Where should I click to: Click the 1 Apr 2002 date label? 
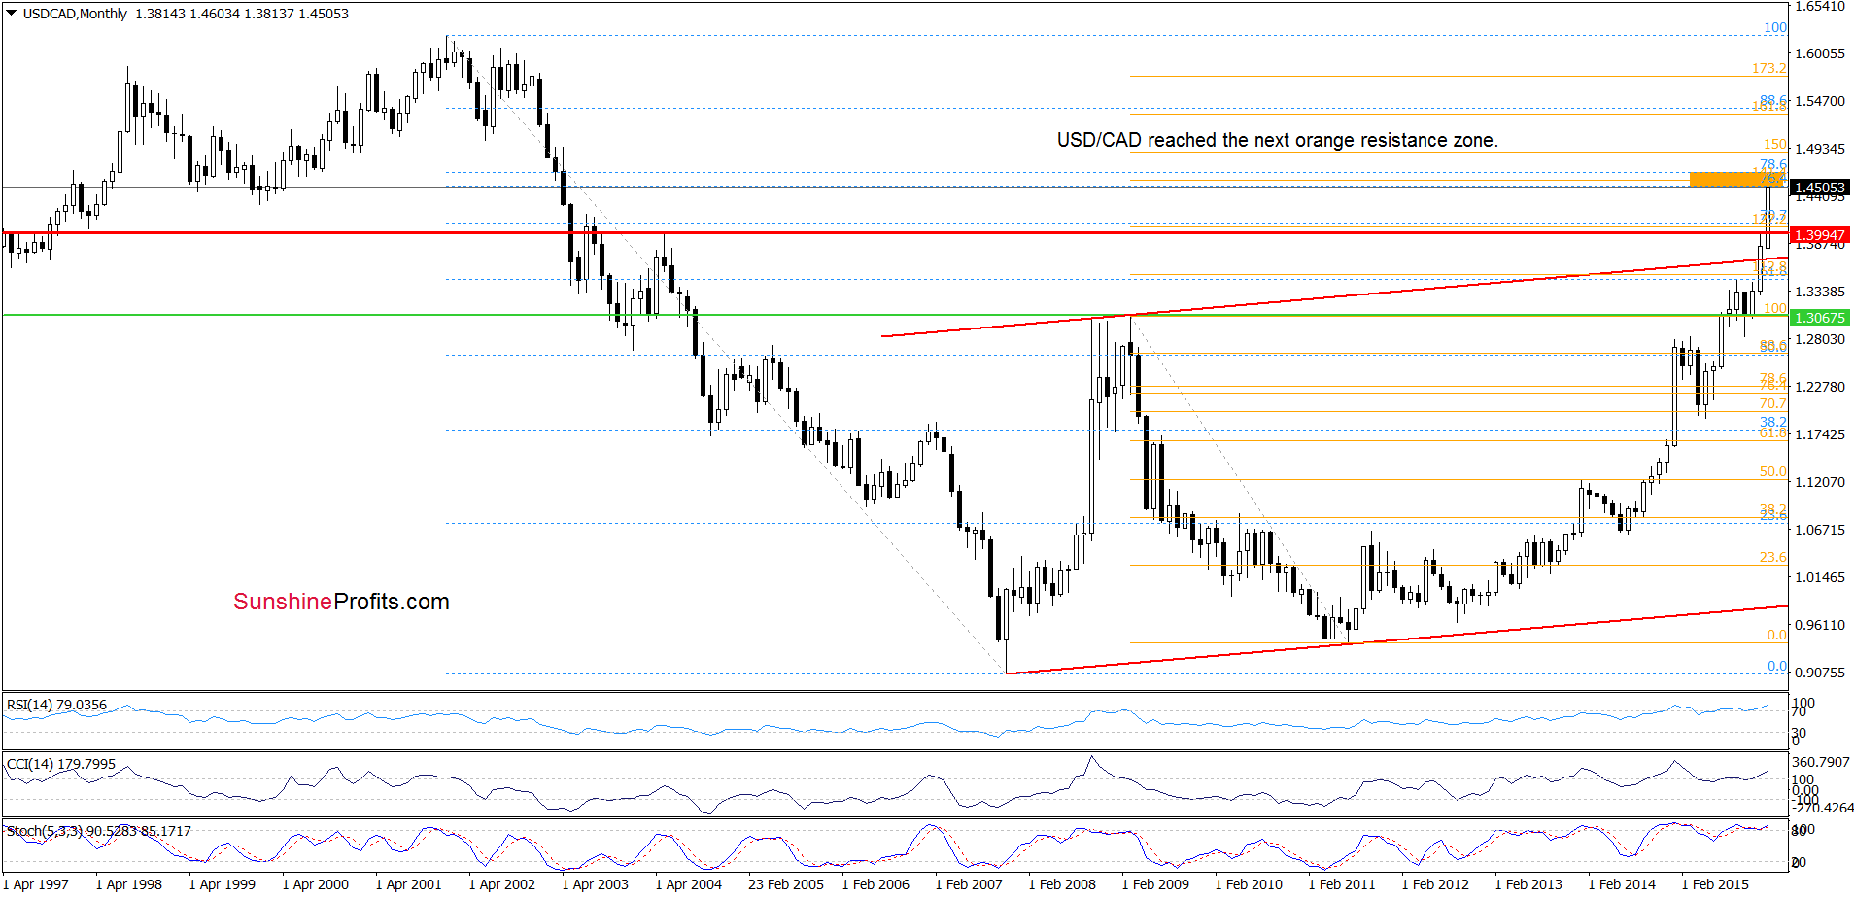tap(502, 884)
